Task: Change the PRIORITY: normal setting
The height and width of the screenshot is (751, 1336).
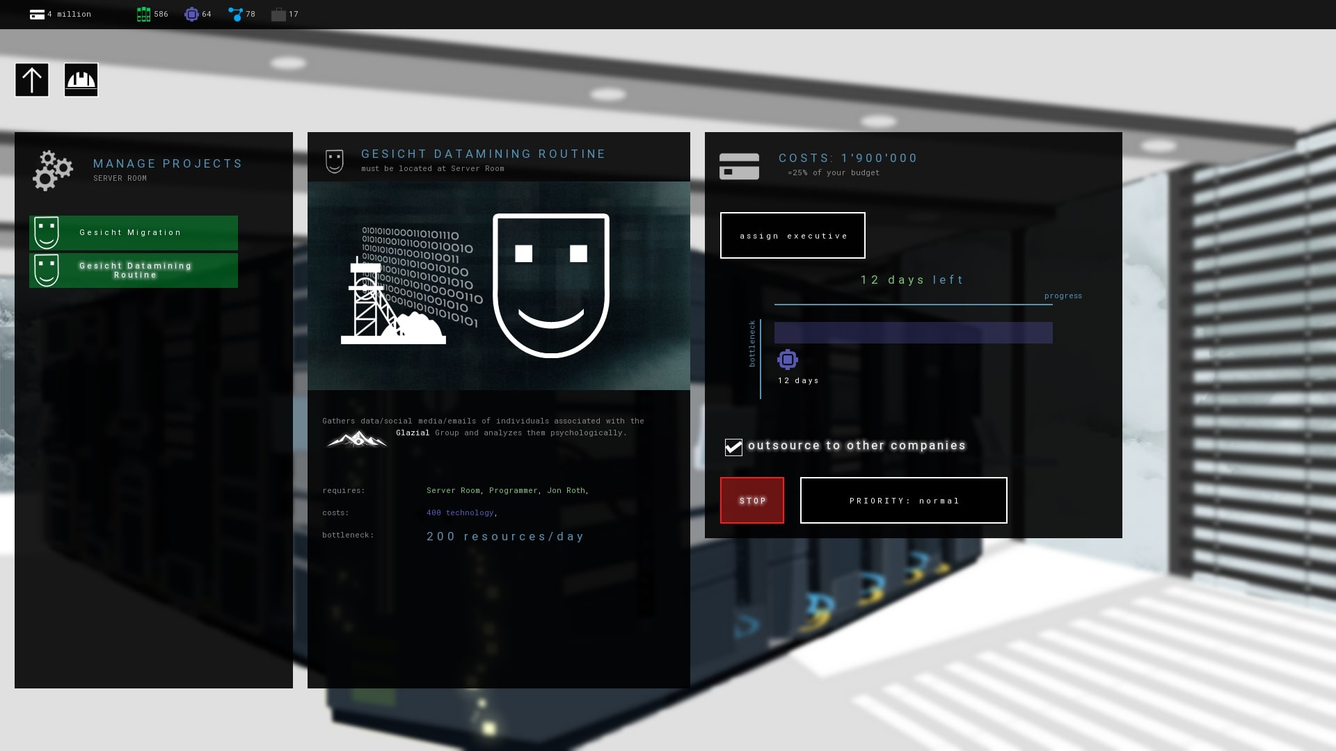Action: coord(903,500)
